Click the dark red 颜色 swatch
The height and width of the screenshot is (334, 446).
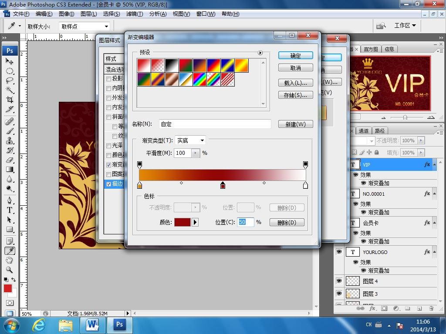182,222
